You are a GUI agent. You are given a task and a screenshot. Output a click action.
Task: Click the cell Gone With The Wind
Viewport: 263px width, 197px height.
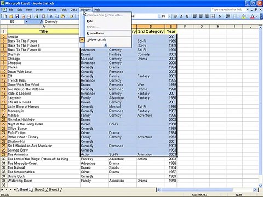[x=43, y=85]
